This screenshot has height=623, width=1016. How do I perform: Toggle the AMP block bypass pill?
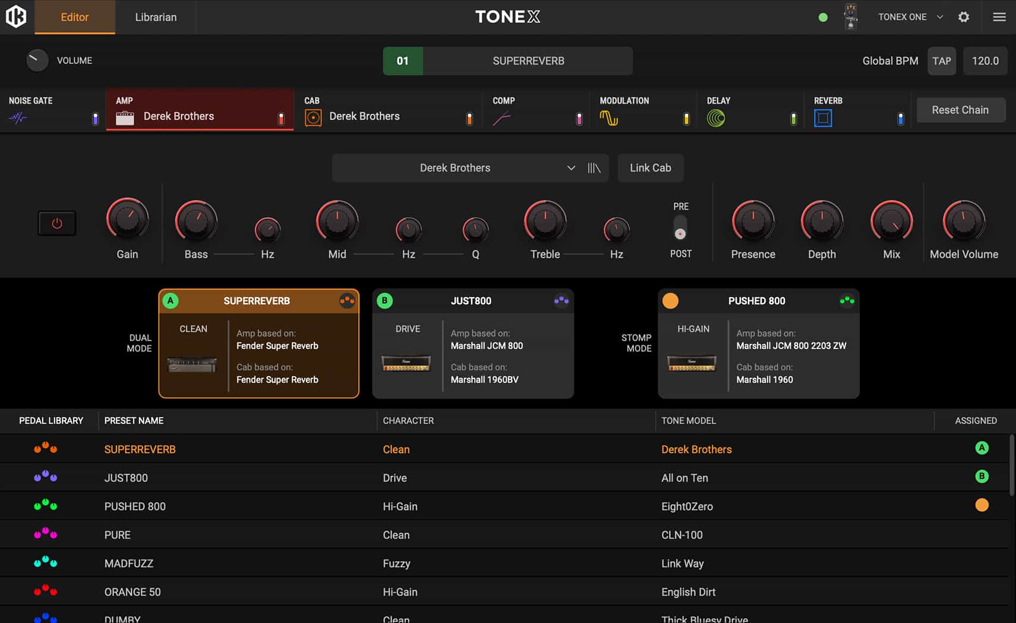(x=281, y=118)
